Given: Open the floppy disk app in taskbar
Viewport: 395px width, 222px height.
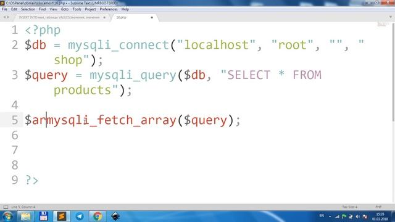Looking at the screenshot, I should (44, 216).
